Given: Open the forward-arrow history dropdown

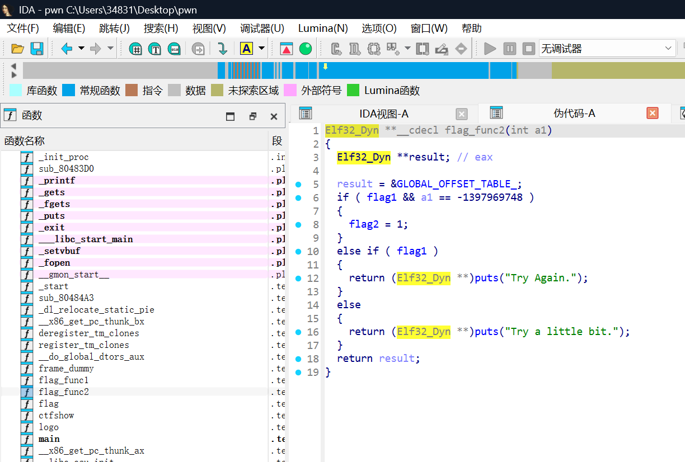Looking at the screenshot, I should click(110, 49).
